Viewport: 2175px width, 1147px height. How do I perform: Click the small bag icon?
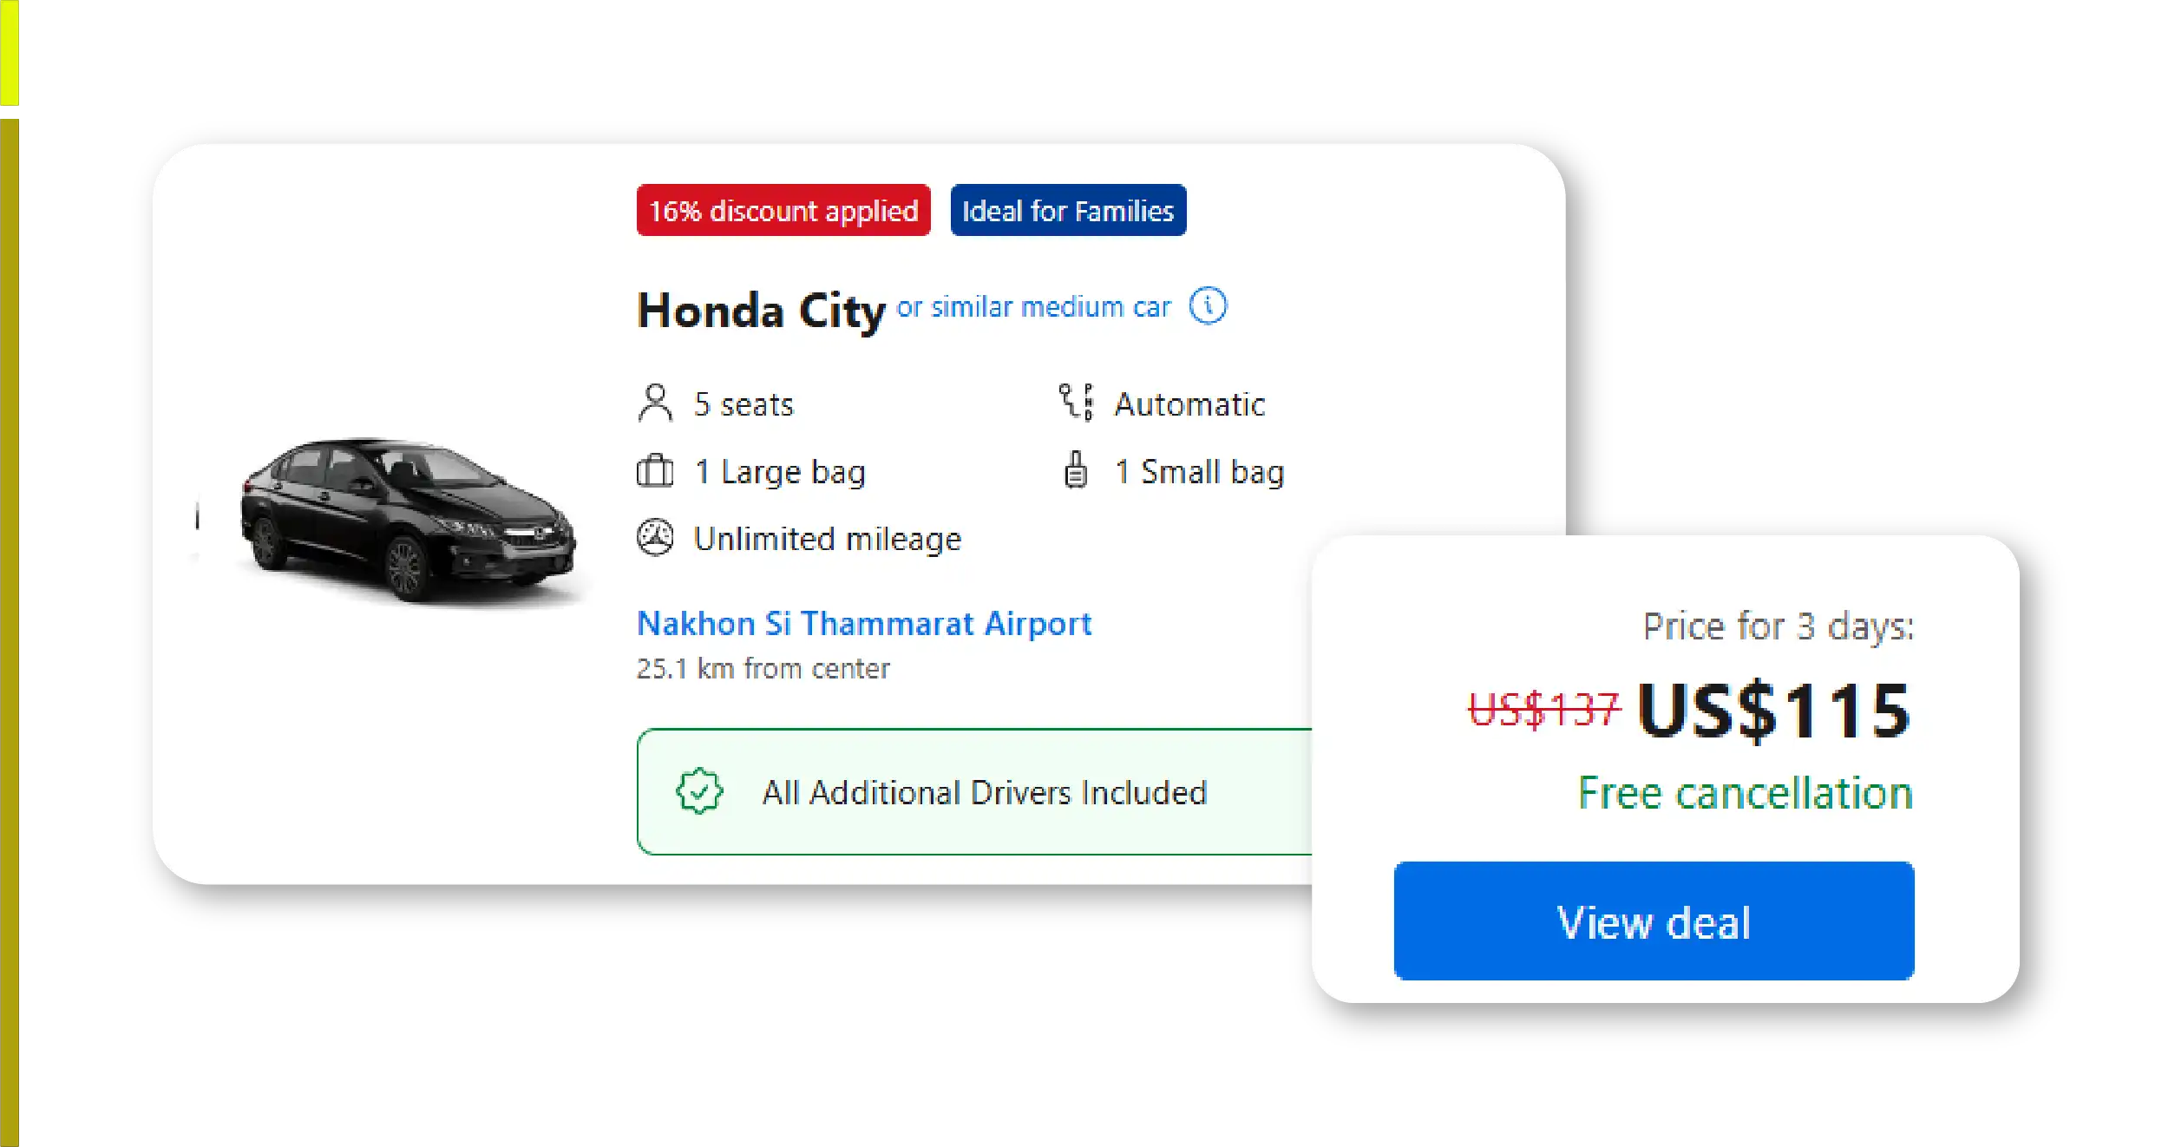click(1078, 471)
